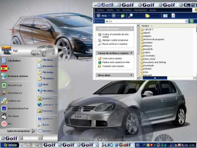Open PerfectDisk 6.0 shortcut

[11, 93]
